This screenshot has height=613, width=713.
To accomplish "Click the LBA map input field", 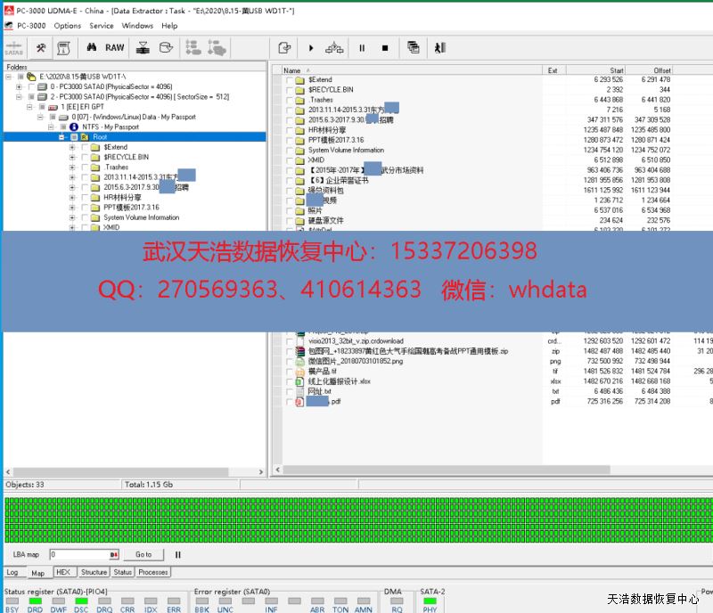I will click(x=78, y=554).
